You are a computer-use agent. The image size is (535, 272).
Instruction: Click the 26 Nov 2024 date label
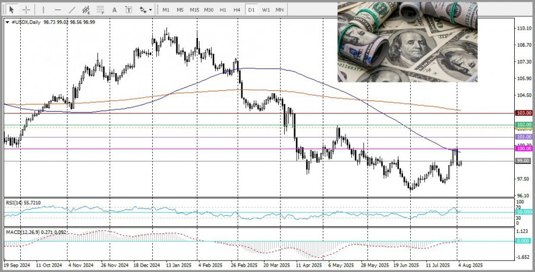[x=114, y=265]
